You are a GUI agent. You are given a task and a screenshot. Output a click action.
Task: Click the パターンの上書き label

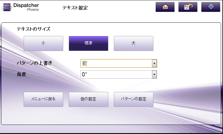pos(35,63)
